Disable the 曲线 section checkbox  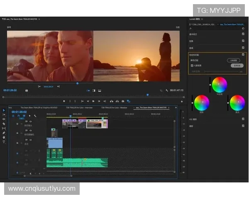[x=243, y=48]
